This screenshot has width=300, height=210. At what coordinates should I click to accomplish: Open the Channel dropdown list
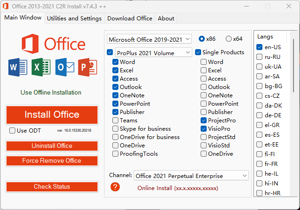tap(191, 175)
